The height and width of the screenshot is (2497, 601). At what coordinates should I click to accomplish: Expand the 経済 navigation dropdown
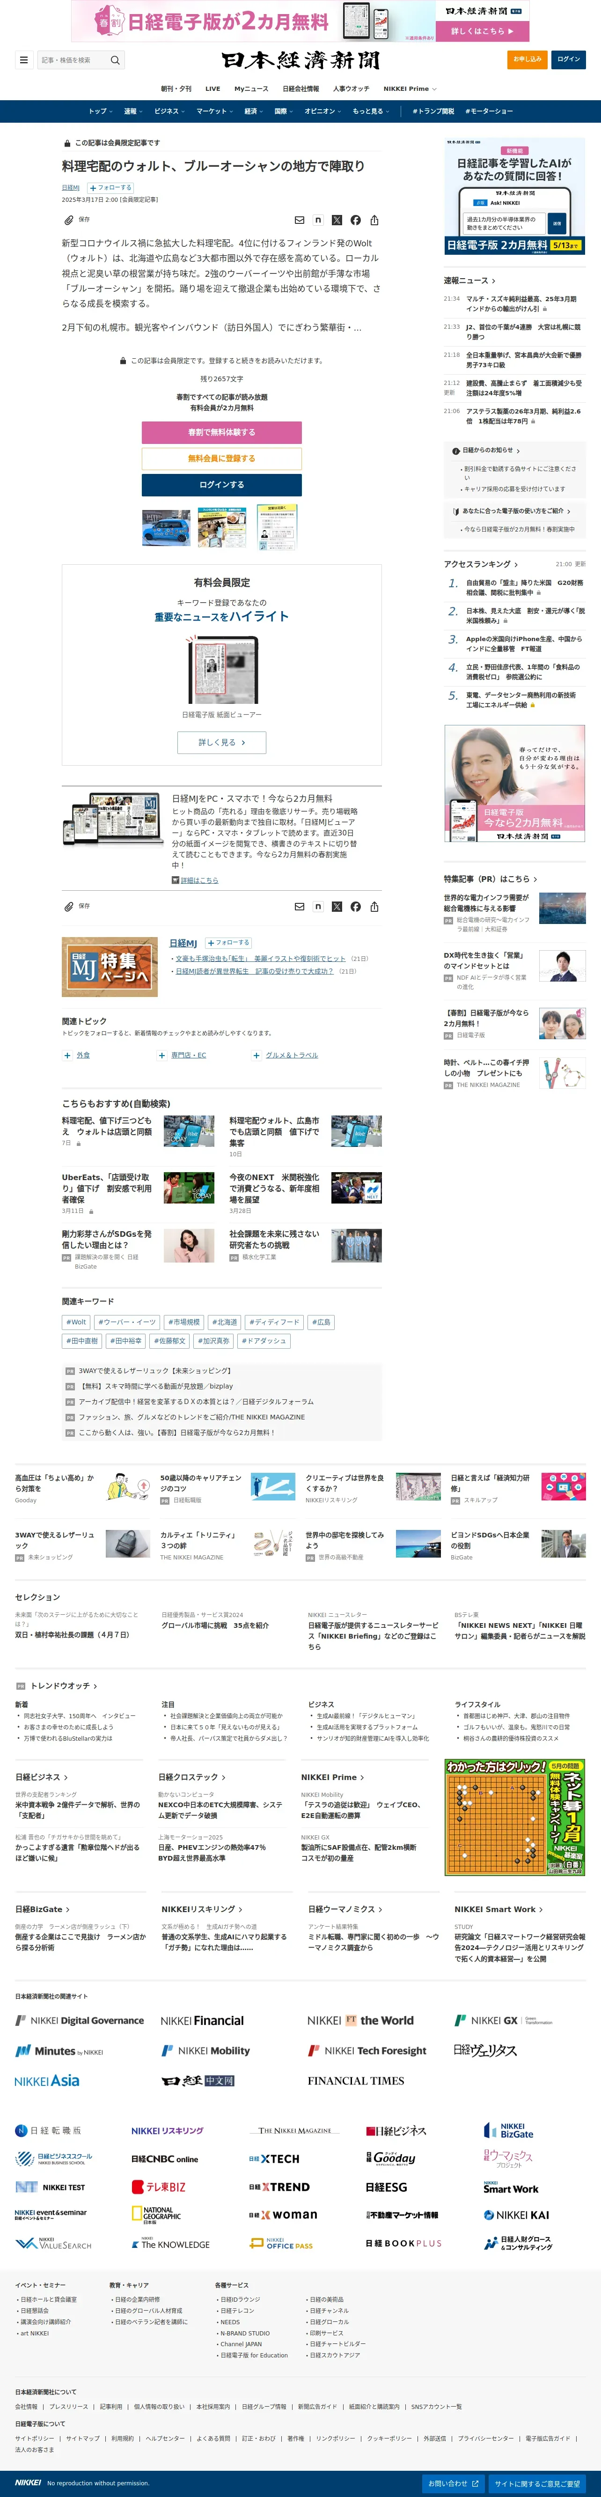click(253, 111)
